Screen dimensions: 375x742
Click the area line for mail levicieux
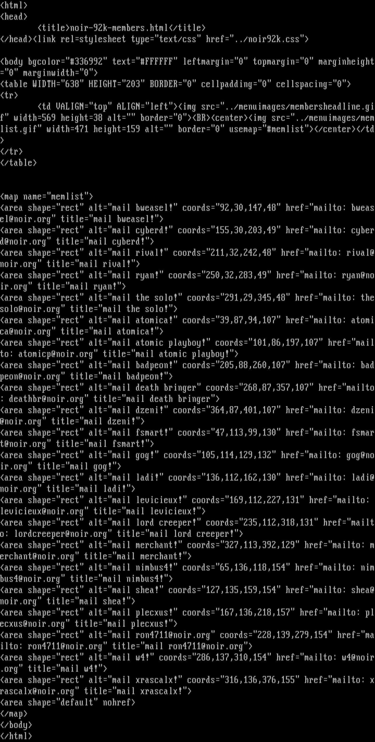point(187,506)
